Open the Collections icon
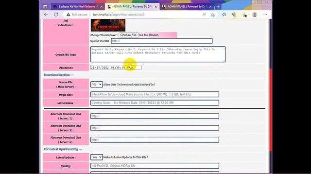 pos(234,14)
